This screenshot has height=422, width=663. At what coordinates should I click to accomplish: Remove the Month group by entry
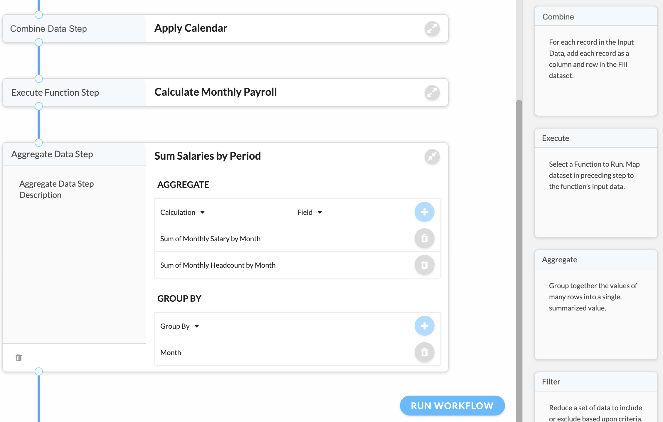[x=424, y=352]
